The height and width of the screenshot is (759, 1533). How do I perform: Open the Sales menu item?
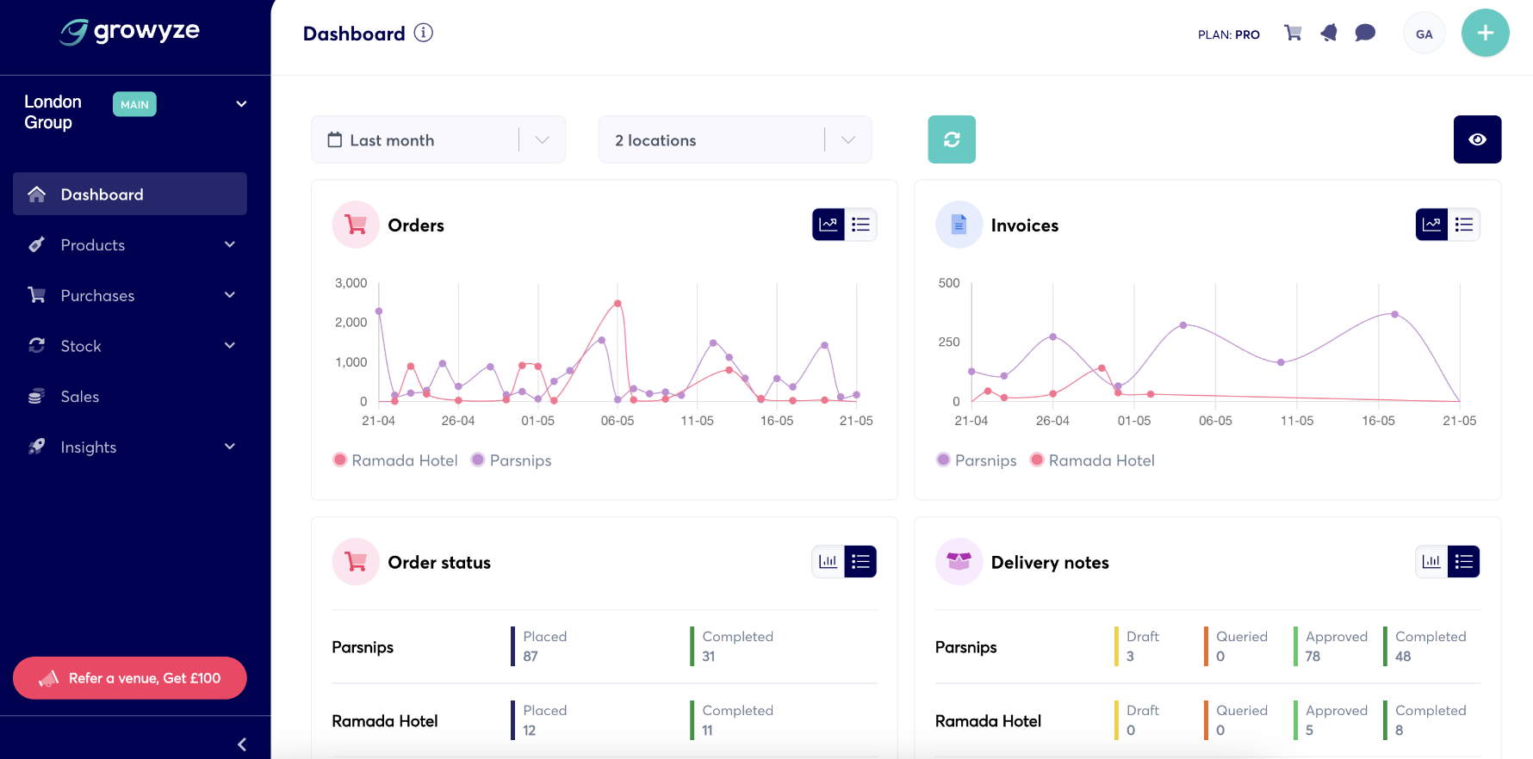click(80, 397)
